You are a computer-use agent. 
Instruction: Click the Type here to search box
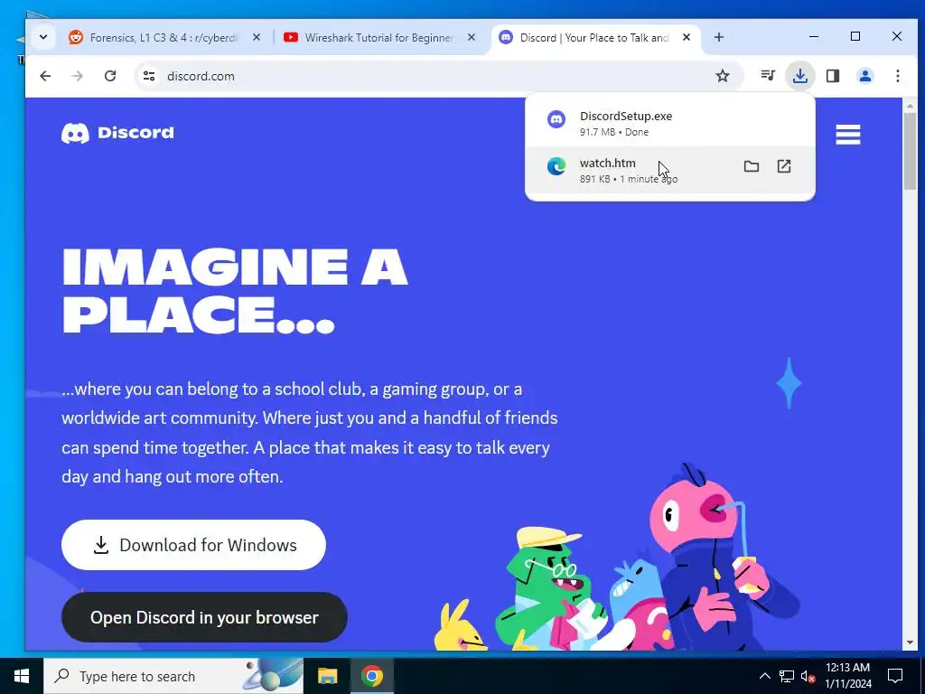pyautogui.click(x=173, y=676)
